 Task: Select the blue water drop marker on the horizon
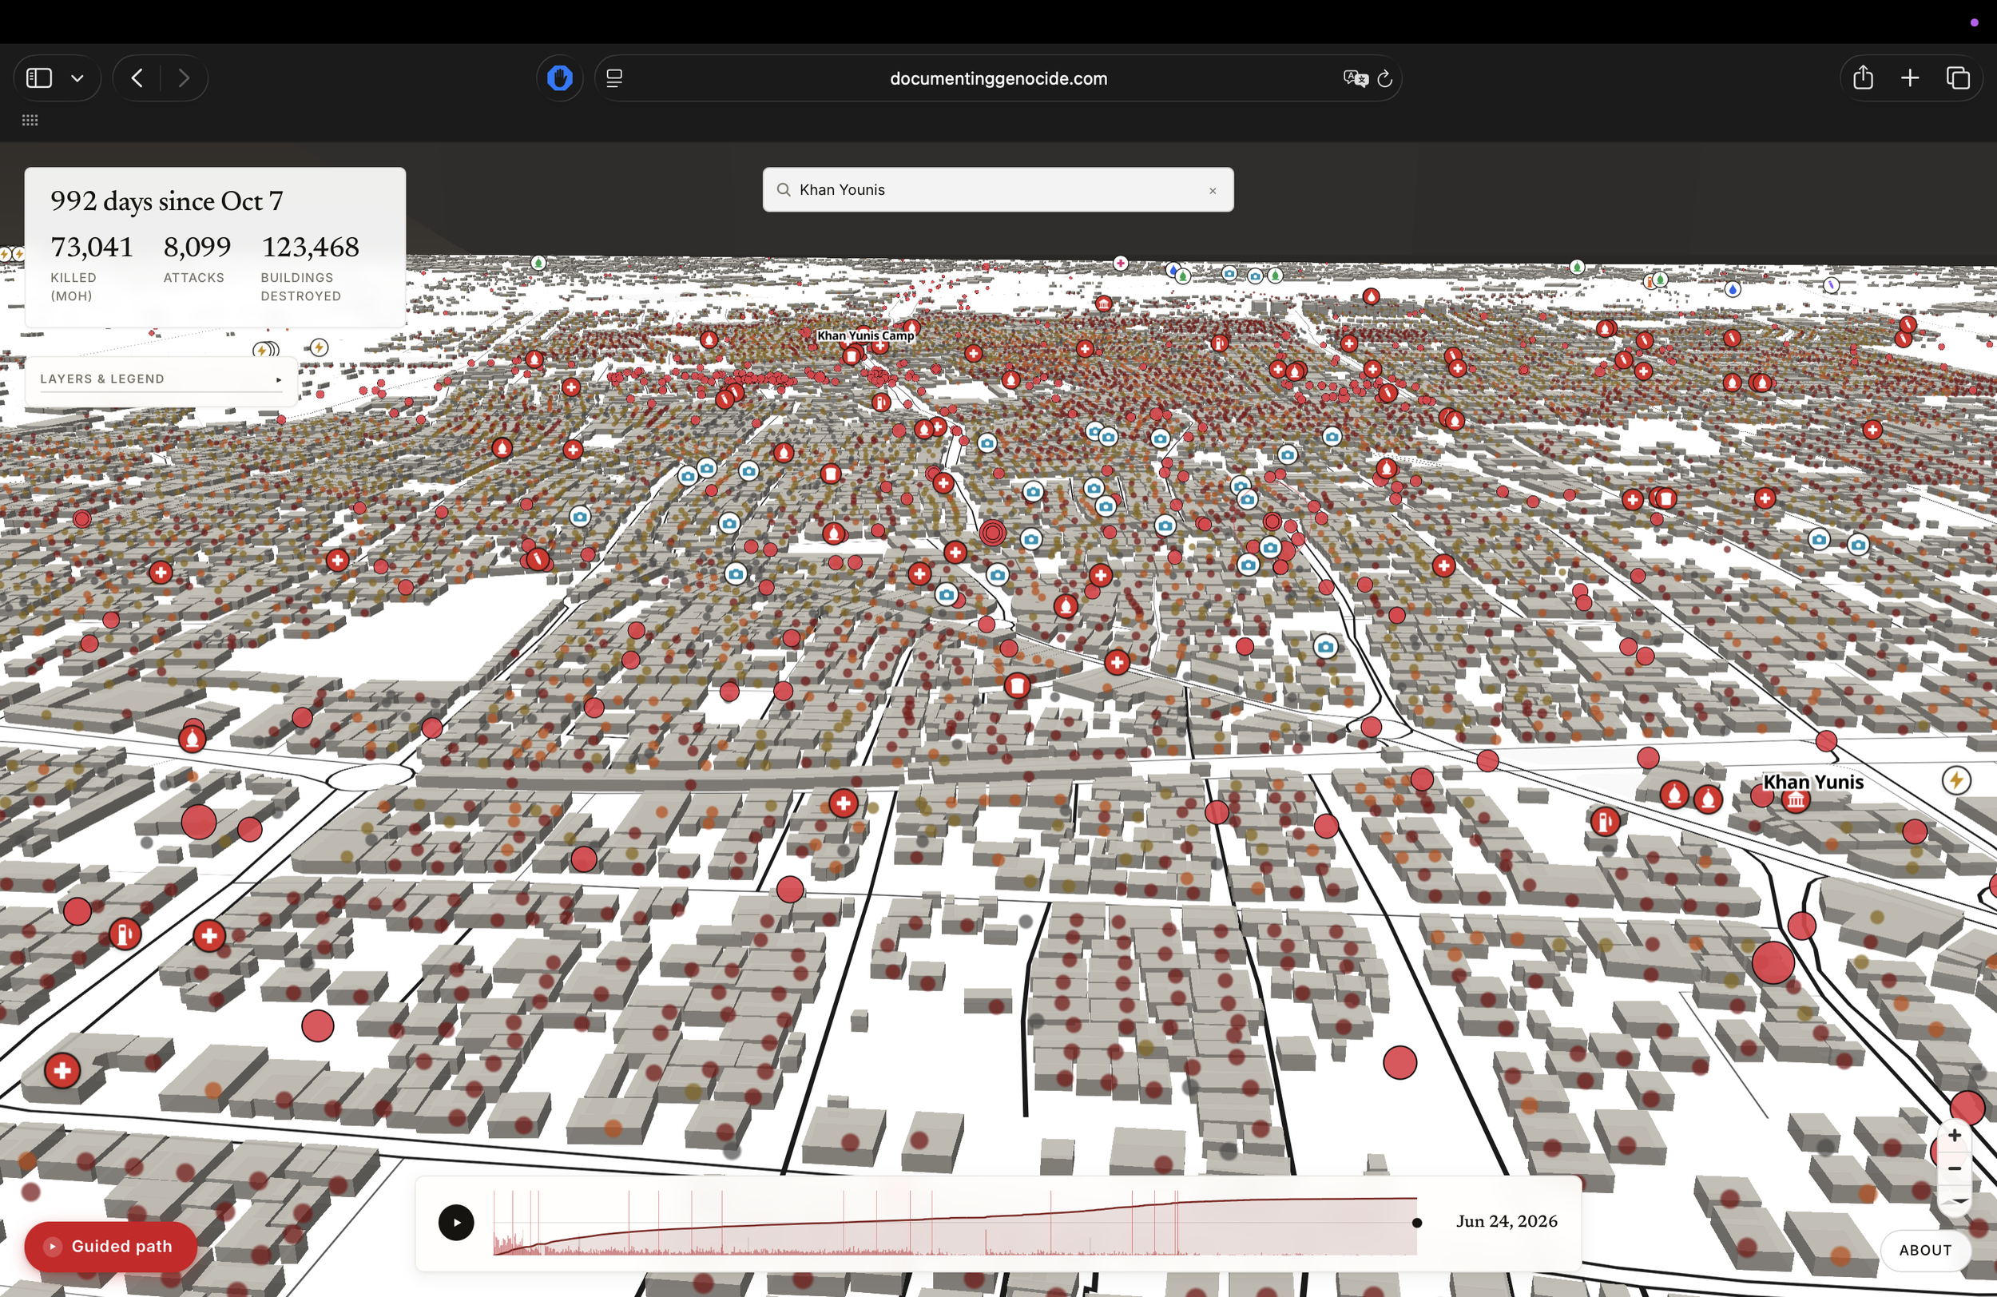coord(1733,289)
